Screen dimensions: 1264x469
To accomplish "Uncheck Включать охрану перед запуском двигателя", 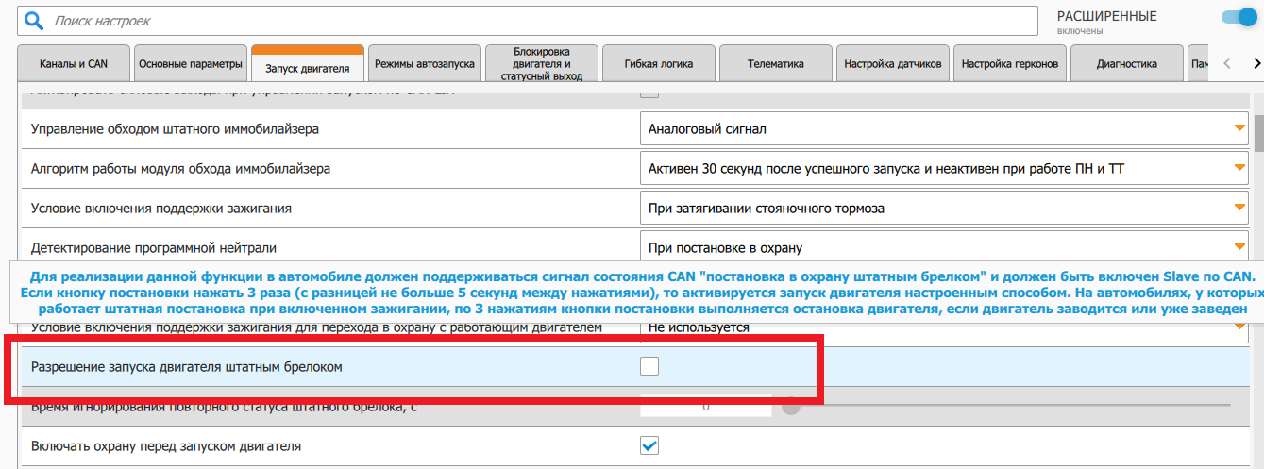I will tap(649, 445).
